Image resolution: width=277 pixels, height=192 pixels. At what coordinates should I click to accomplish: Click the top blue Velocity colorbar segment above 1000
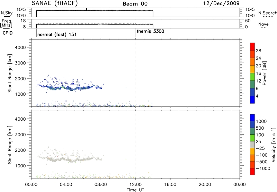tap(252, 118)
